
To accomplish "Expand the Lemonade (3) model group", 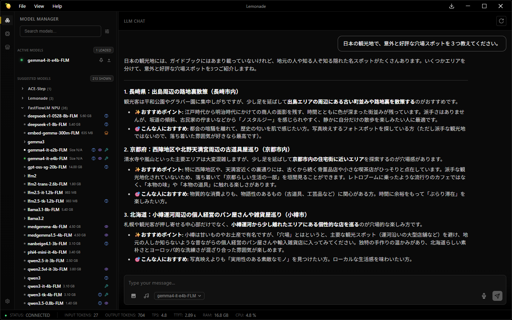I will (x=22, y=98).
